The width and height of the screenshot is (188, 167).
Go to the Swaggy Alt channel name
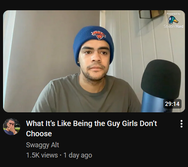click(43, 145)
